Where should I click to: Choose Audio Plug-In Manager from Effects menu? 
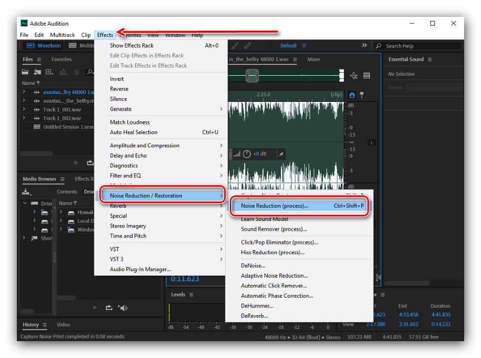[140, 269]
